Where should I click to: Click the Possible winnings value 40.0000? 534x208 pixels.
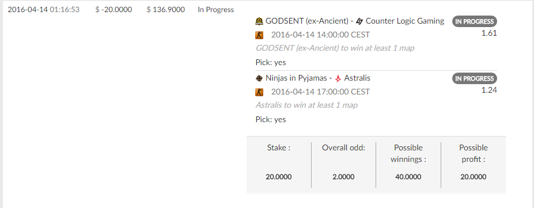click(x=408, y=177)
